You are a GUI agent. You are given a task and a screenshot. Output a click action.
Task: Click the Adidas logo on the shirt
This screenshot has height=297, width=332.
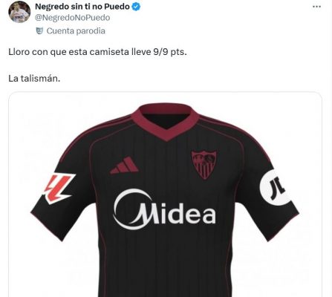(124, 166)
